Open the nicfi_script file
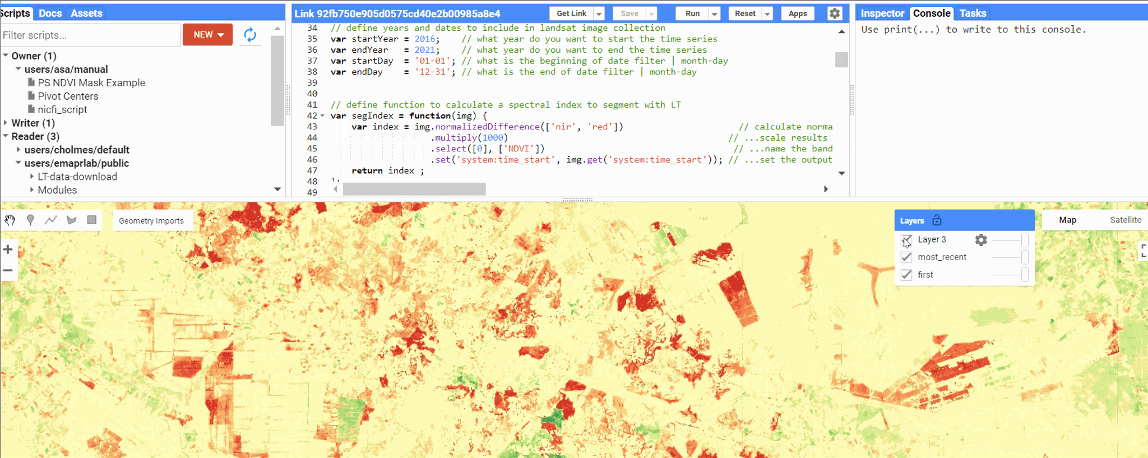 click(62, 110)
